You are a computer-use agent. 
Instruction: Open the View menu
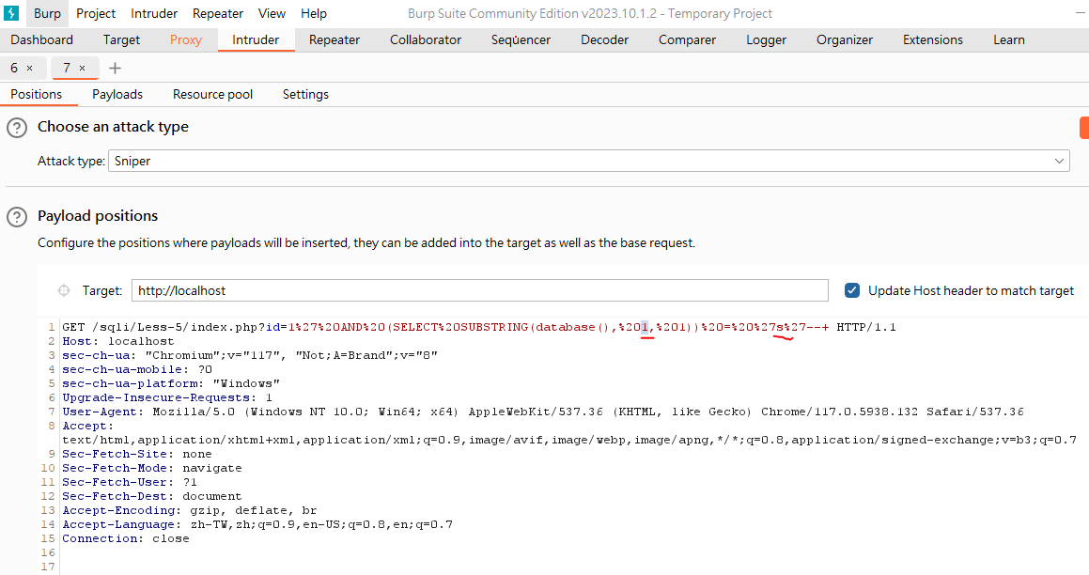tap(272, 13)
